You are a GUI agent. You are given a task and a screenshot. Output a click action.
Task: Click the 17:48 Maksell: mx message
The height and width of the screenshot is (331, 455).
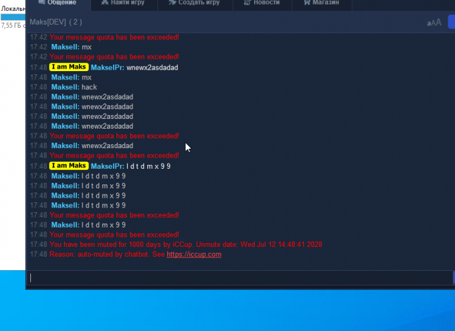[72, 78]
